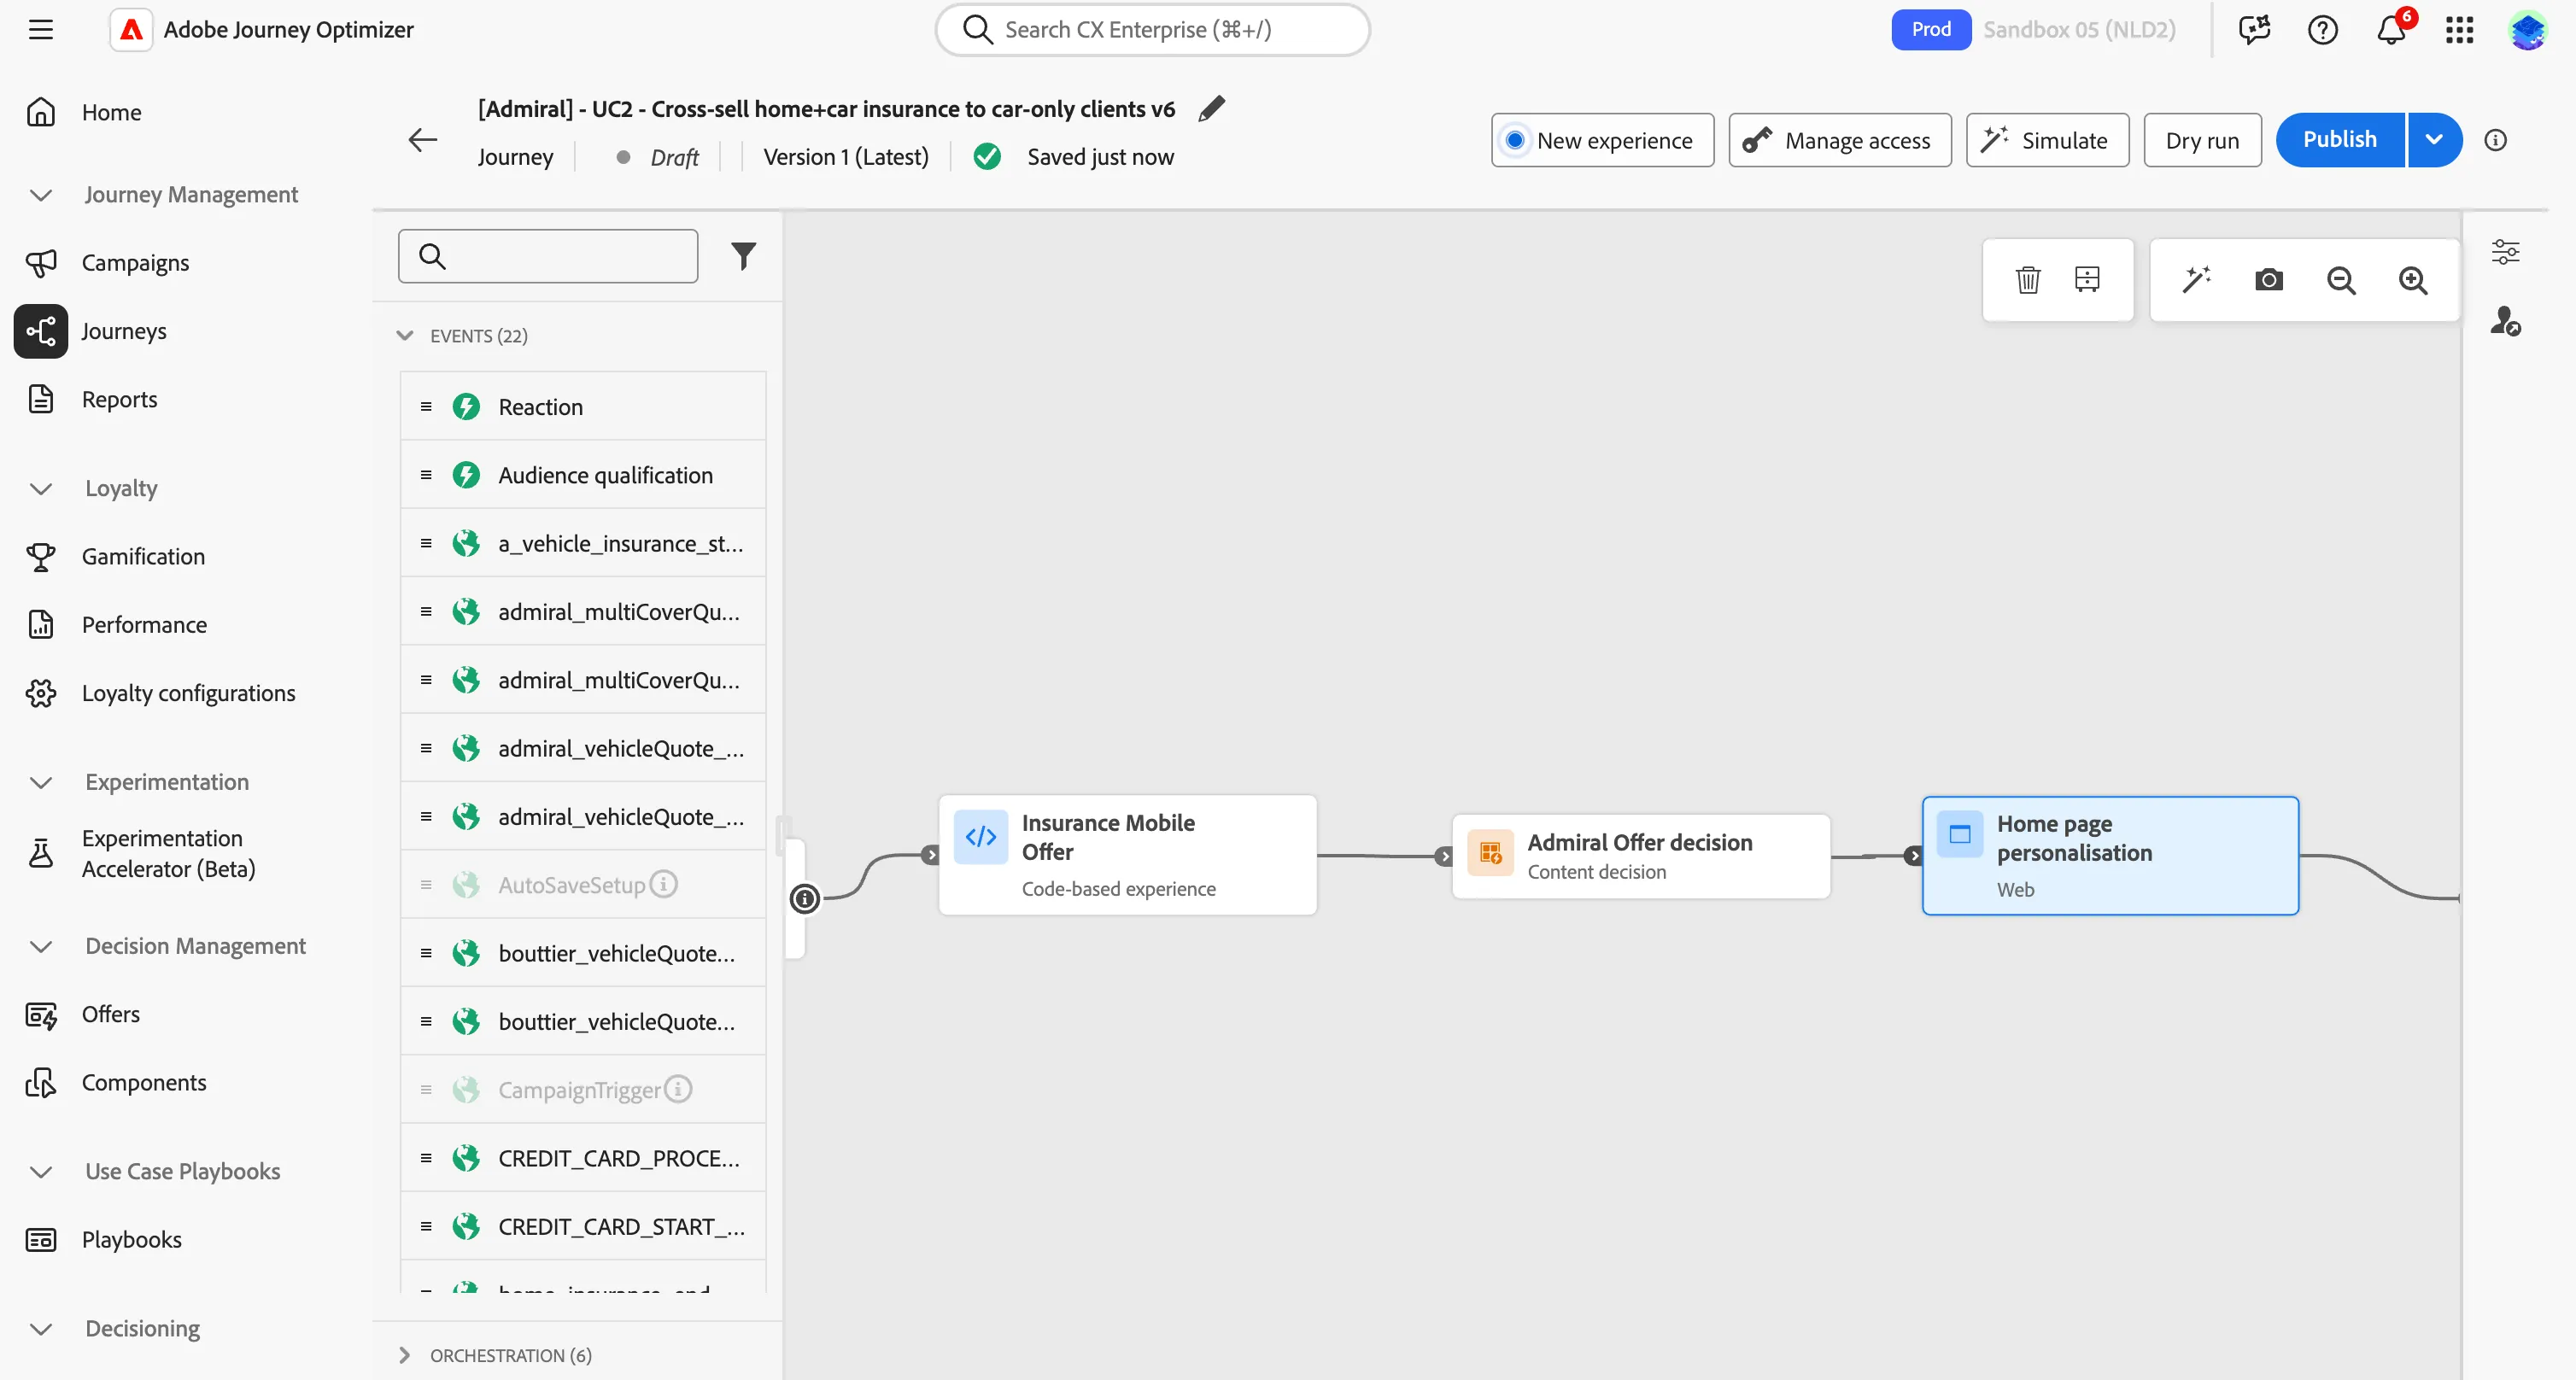Expand the ORCHESTRATION (6) section

tap(405, 1355)
